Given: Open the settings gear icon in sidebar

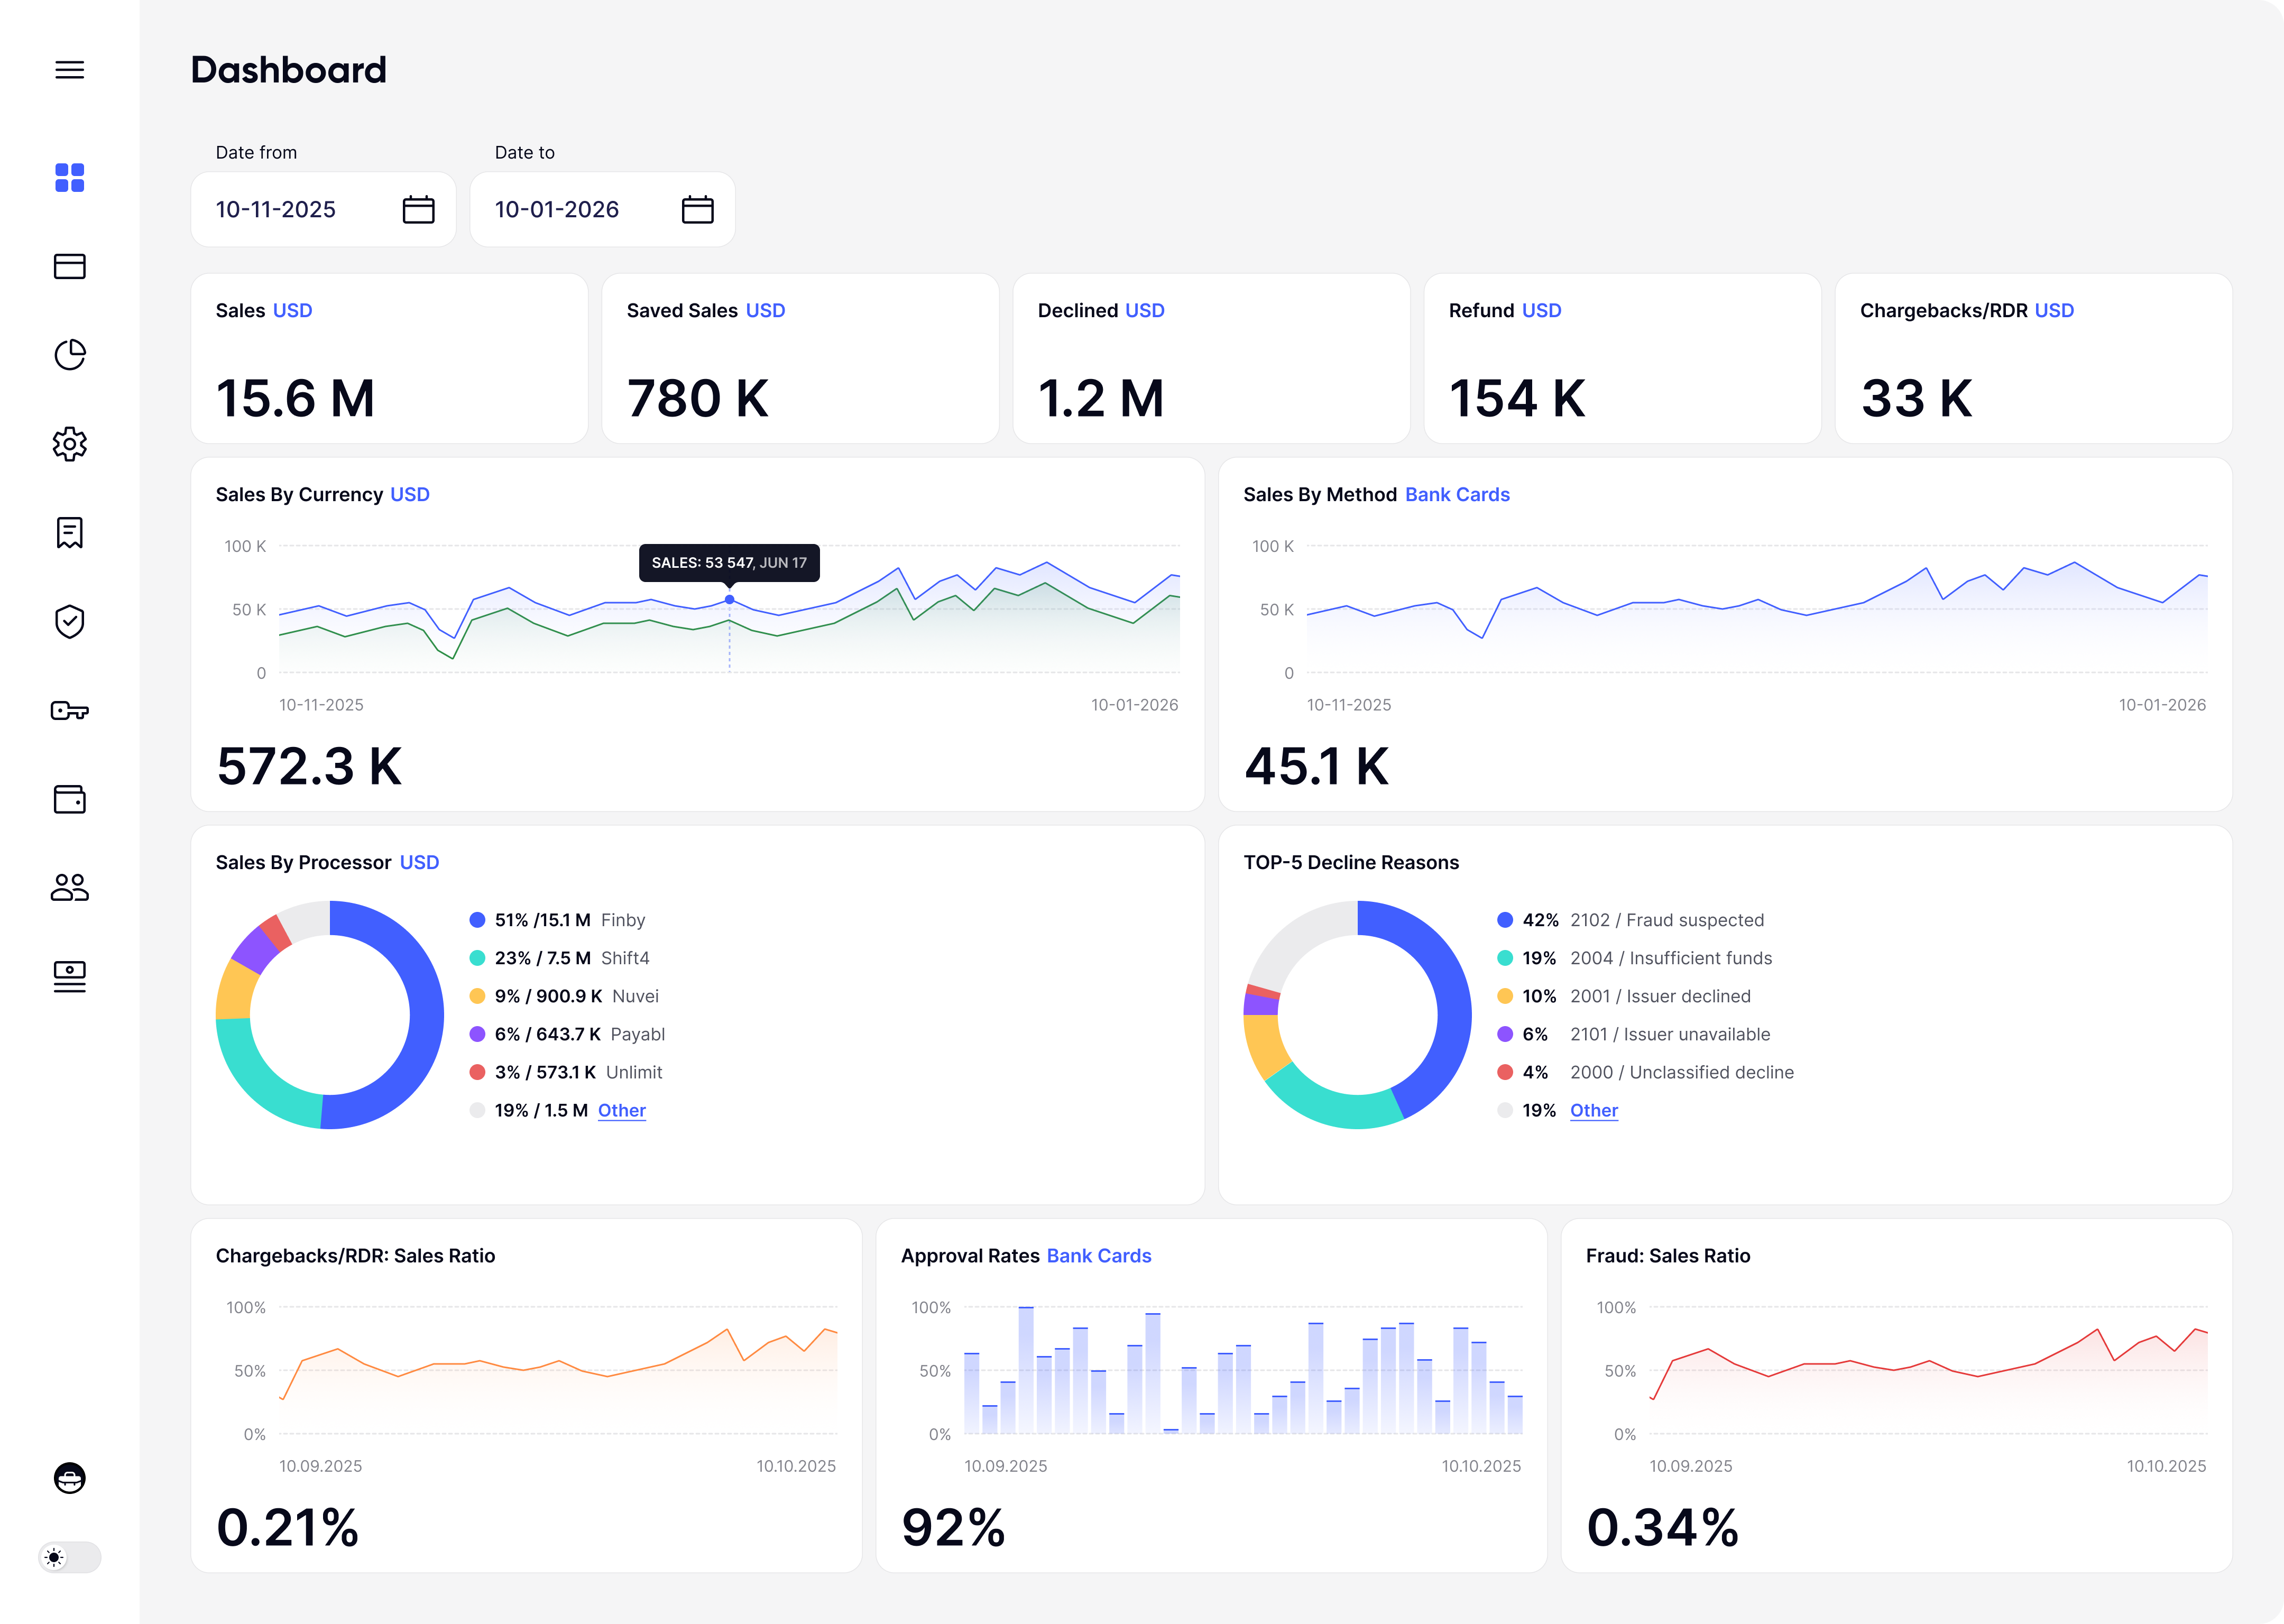Looking at the screenshot, I should 69,443.
